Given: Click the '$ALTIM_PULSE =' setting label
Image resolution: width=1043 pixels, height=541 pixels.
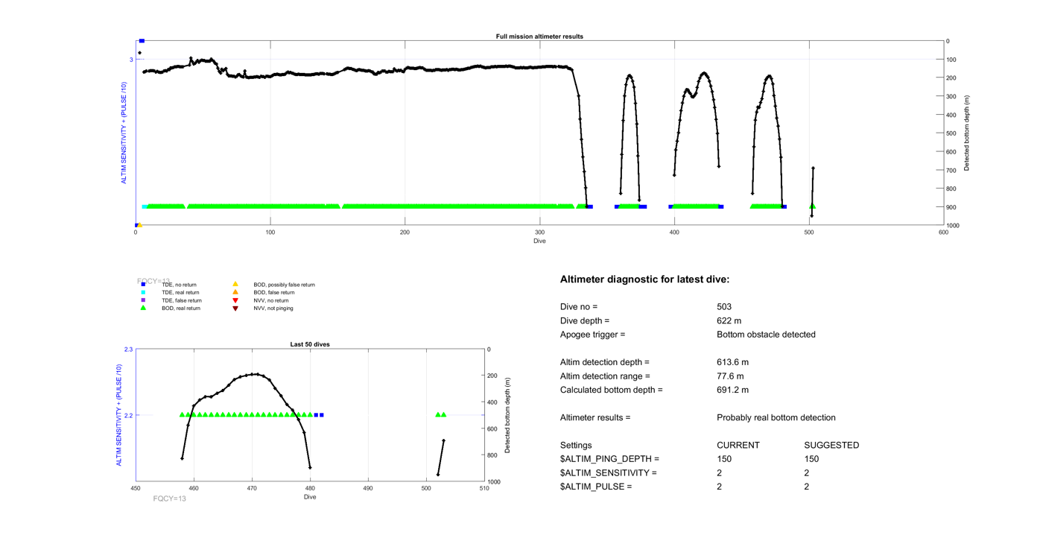Looking at the screenshot, I should click(x=596, y=487).
